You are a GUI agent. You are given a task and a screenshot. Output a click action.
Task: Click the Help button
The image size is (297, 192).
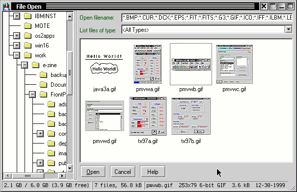point(153,172)
